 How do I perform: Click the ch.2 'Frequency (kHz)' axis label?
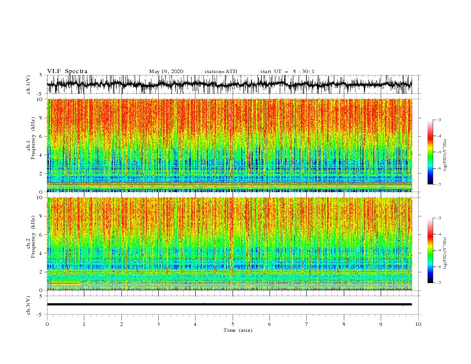click(x=33, y=237)
